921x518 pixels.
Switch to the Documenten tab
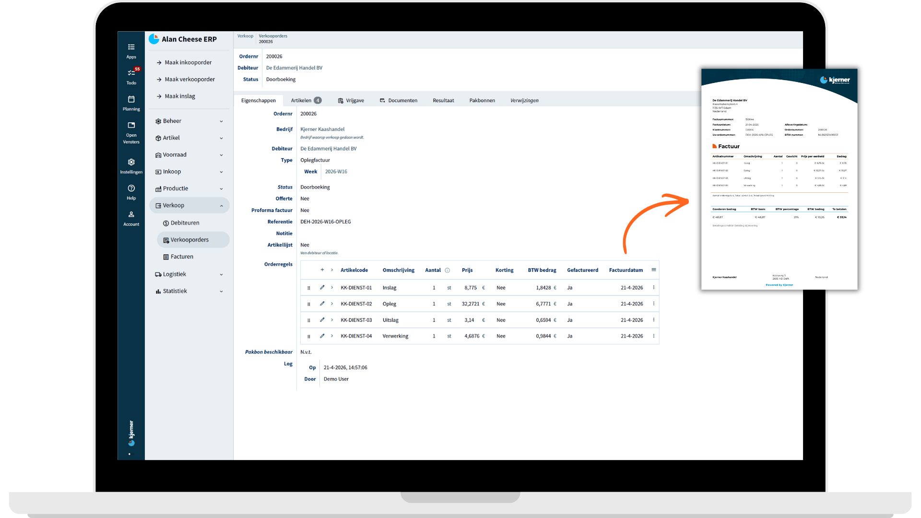click(x=399, y=101)
